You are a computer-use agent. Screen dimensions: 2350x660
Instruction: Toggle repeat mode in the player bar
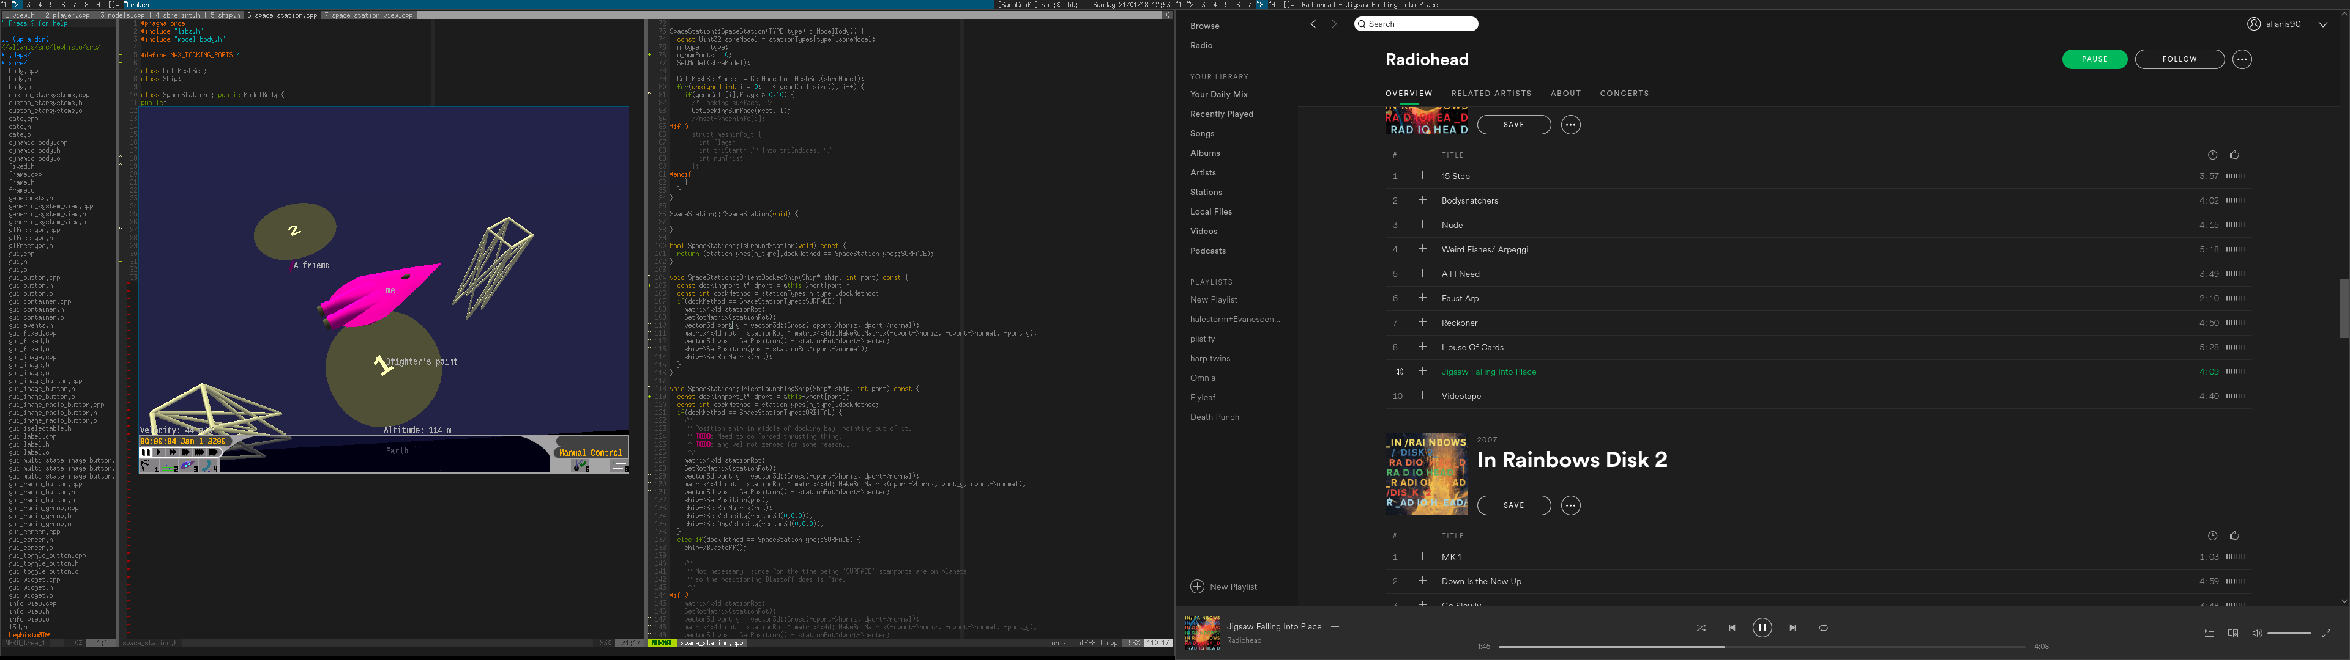click(1822, 628)
